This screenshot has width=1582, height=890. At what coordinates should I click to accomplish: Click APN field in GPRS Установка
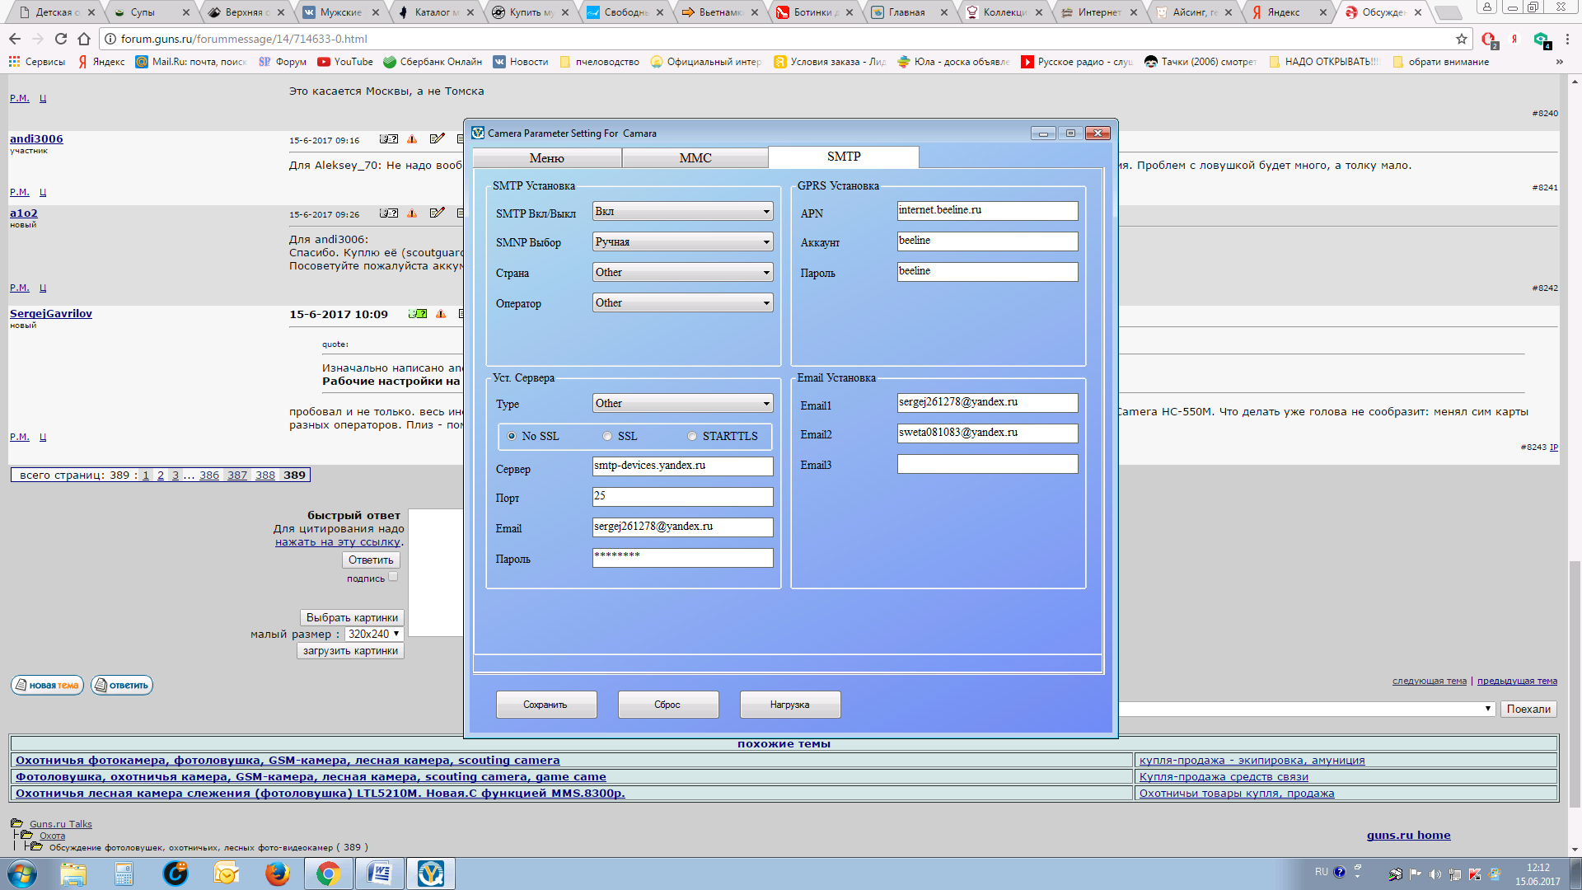pyautogui.click(x=986, y=210)
